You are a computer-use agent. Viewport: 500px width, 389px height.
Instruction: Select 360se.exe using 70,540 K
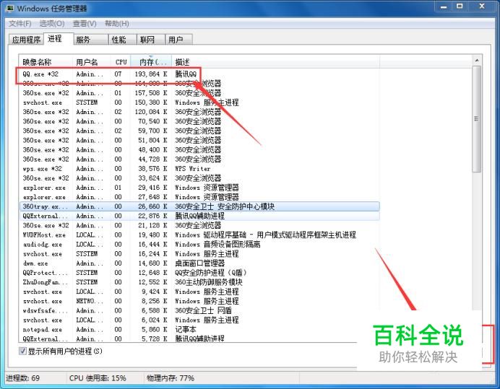199,121
